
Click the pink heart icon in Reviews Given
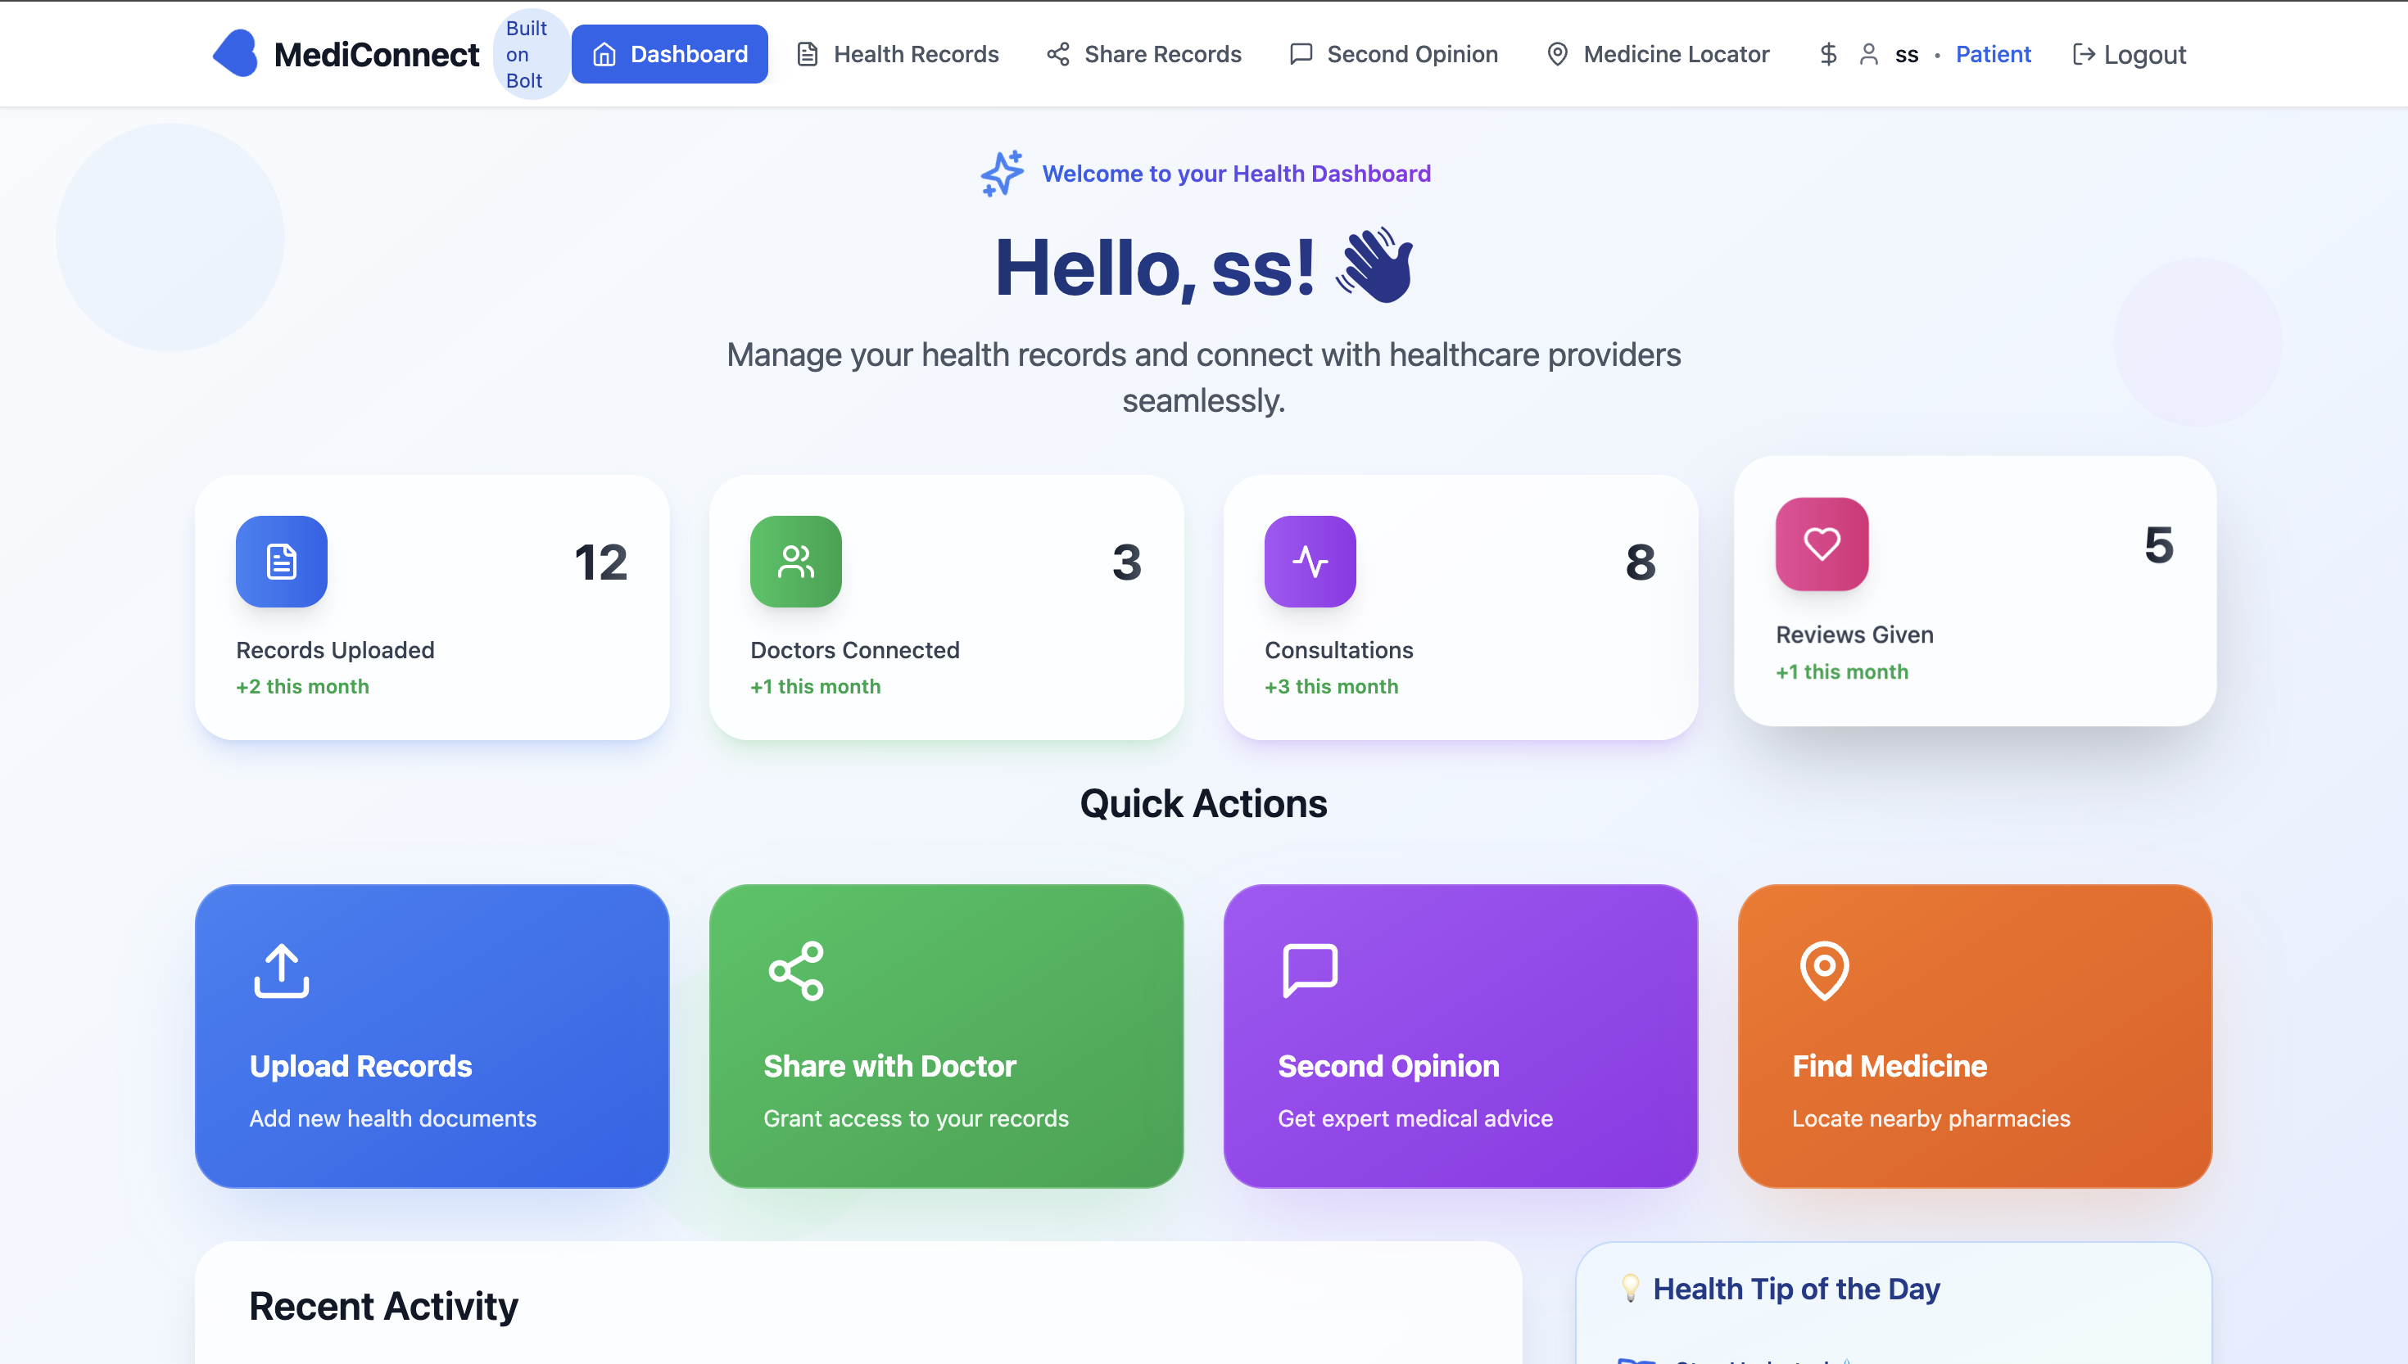(x=1822, y=544)
